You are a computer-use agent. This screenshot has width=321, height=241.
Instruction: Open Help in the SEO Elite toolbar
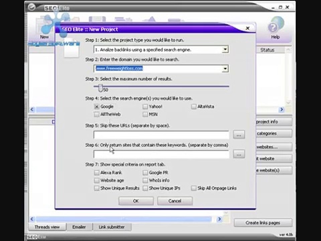click(276, 28)
